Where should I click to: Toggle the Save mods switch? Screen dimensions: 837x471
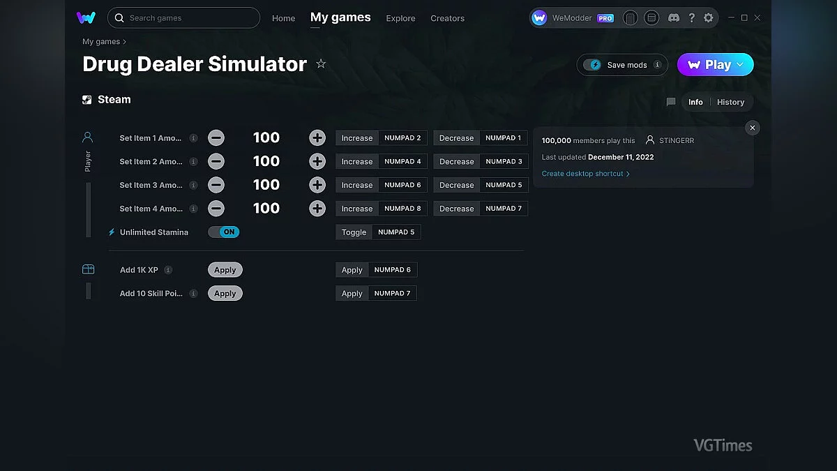coord(592,65)
